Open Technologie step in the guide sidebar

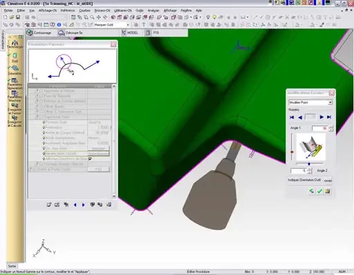[x=15, y=44]
